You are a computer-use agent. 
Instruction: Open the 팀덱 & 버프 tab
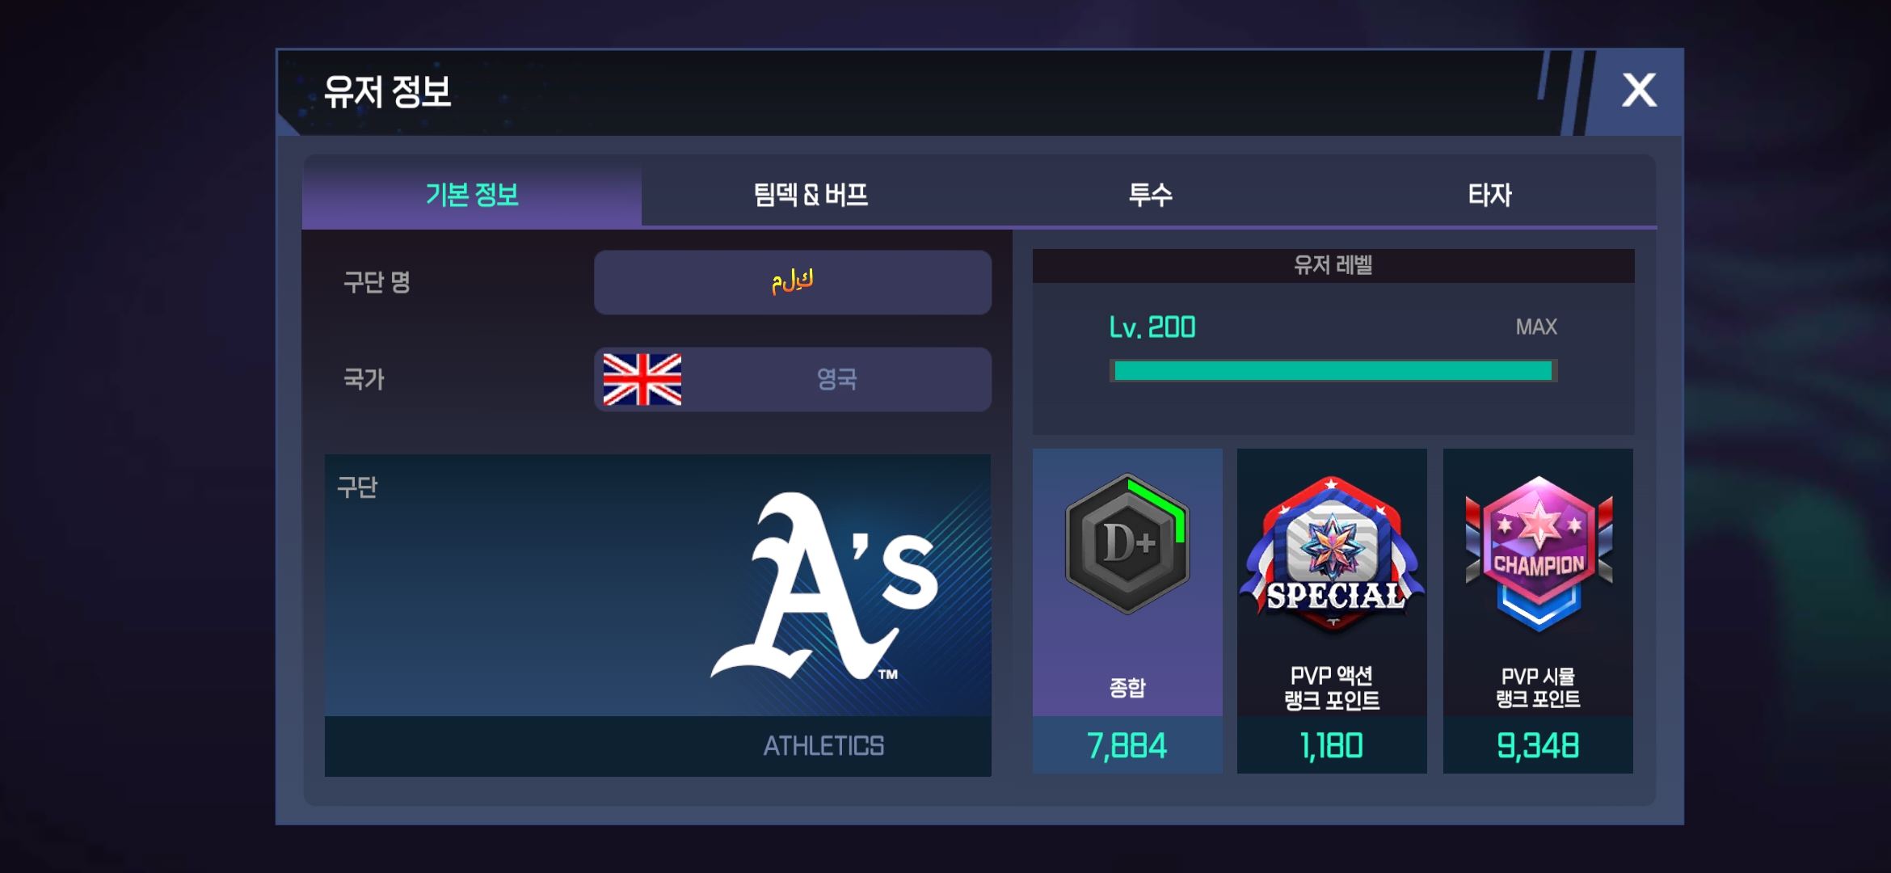811,195
